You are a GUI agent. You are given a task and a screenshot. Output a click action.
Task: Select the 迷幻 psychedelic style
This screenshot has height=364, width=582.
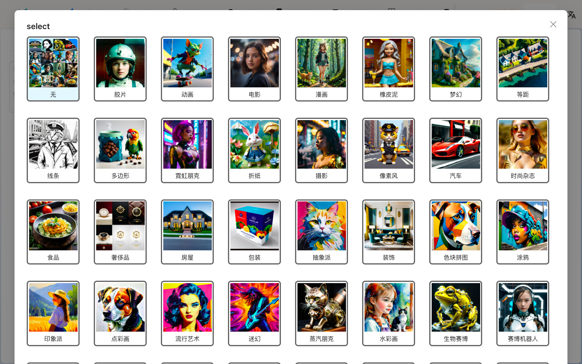coord(254,313)
